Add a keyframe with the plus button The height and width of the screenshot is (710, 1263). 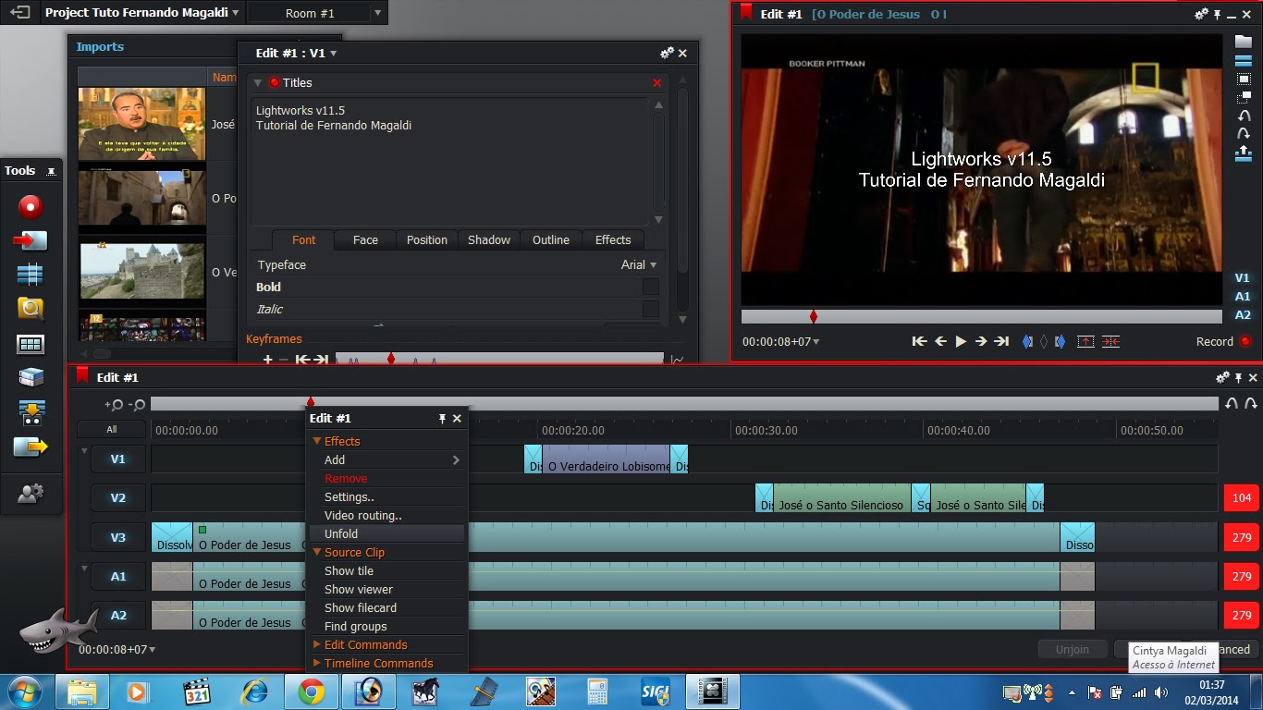click(x=267, y=359)
